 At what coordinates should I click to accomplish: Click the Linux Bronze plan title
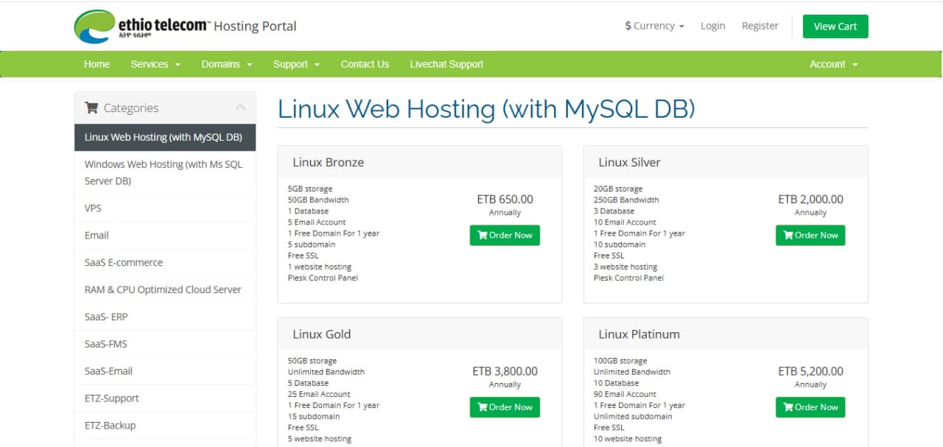(x=328, y=163)
